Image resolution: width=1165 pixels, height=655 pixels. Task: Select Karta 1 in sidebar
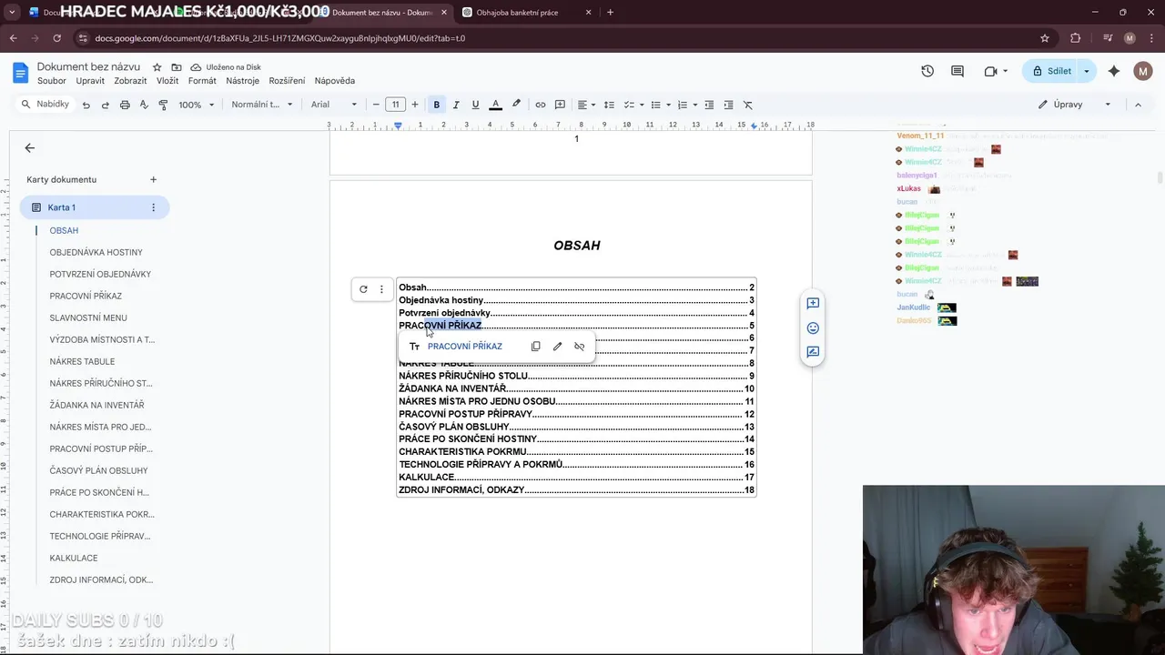coord(95,207)
